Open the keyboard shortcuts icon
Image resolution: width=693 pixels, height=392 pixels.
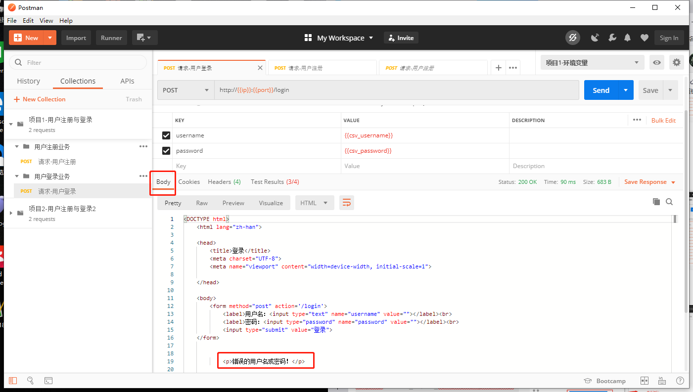pos(662,381)
